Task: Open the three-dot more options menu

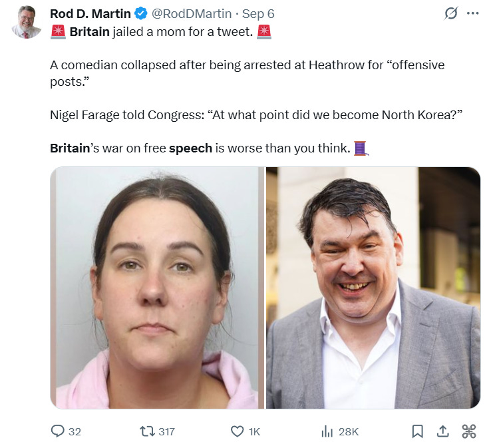Action: 472,13
